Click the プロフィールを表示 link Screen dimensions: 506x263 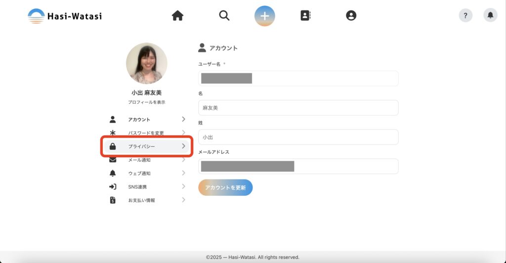(x=146, y=102)
